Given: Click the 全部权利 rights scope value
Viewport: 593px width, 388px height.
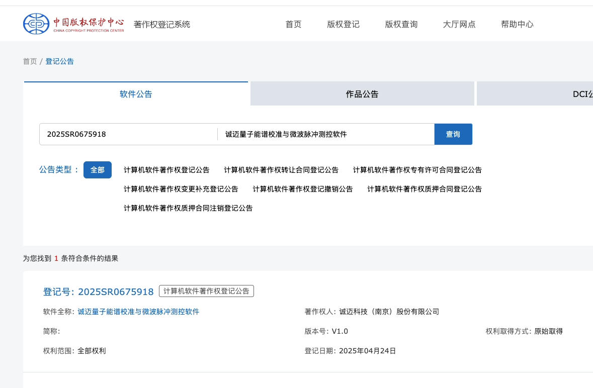Looking at the screenshot, I should (x=92, y=351).
